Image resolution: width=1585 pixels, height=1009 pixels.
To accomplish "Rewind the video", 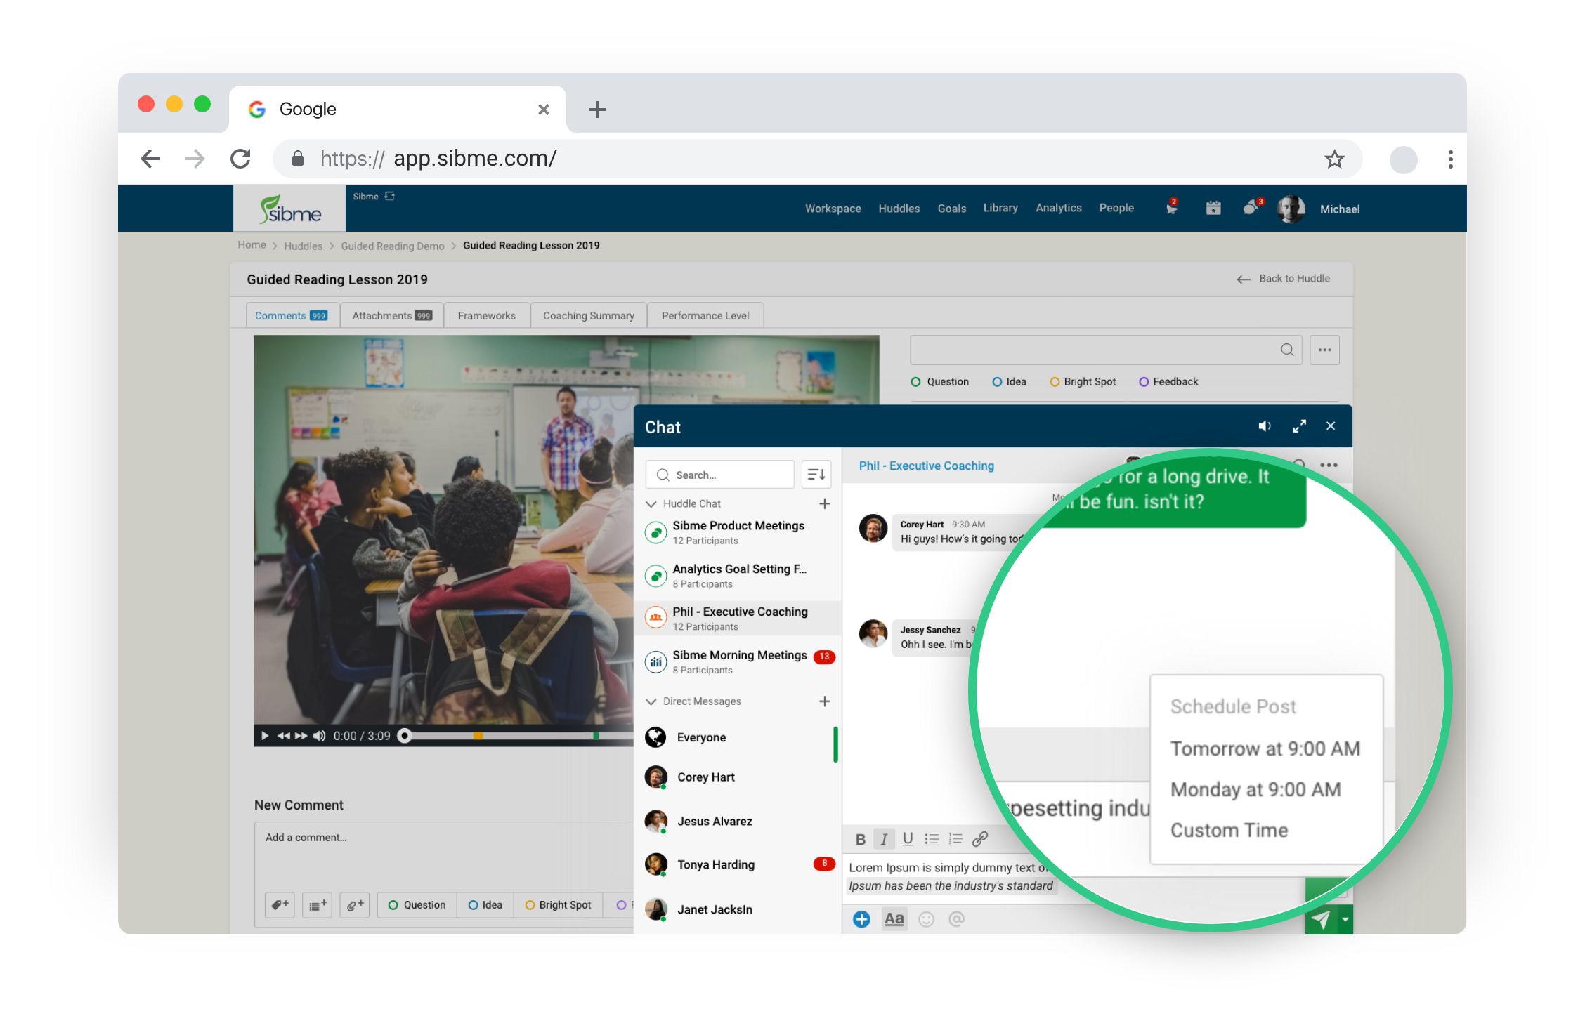I will point(284,736).
